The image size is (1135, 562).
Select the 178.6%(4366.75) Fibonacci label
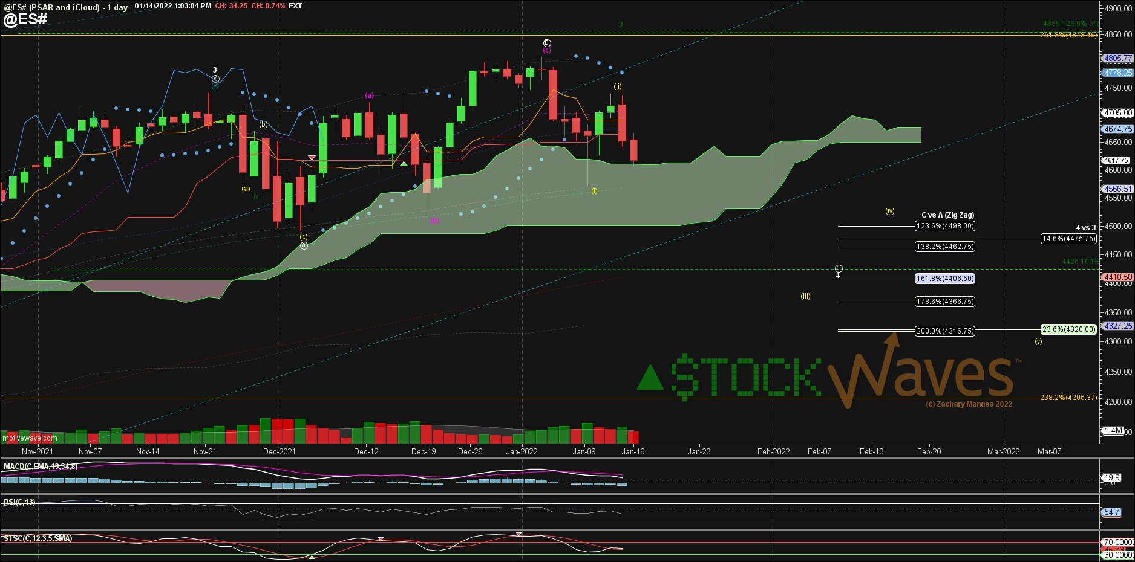tap(945, 302)
